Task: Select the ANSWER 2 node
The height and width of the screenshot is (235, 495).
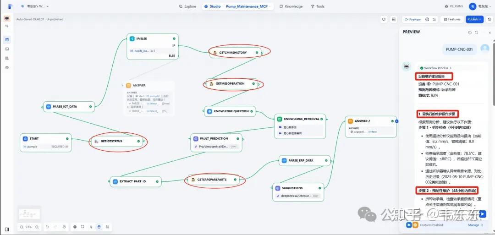Action: (371, 127)
